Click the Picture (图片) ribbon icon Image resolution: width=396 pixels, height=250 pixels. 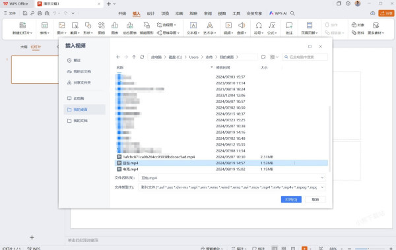point(61,25)
